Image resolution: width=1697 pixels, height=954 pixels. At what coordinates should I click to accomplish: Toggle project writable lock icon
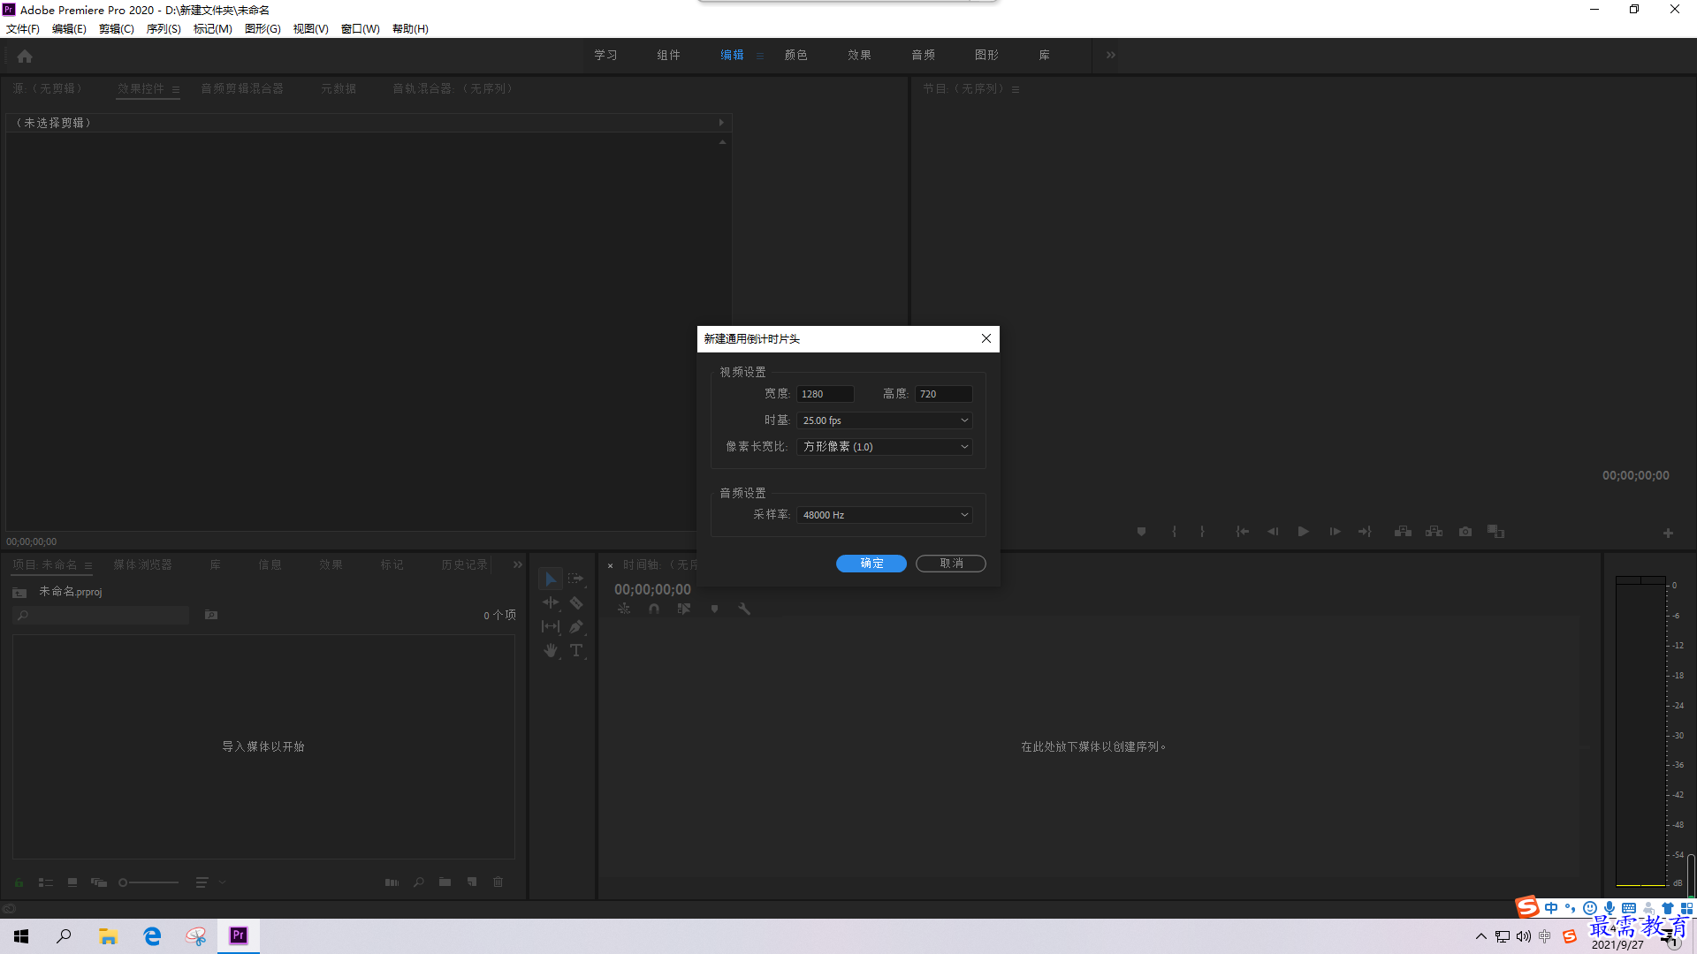click(x=19, y=882)
